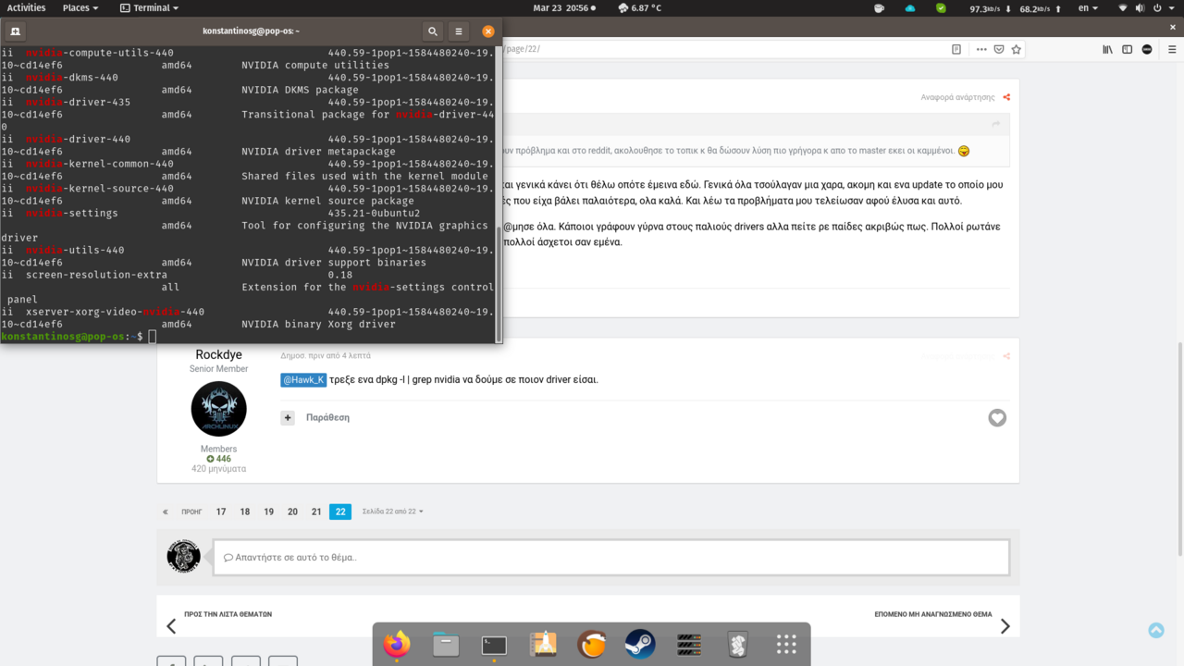Click your avatar beside the reply box
Image resolution: width=1184 pixels, height=666 pixels.
point(184,557)
